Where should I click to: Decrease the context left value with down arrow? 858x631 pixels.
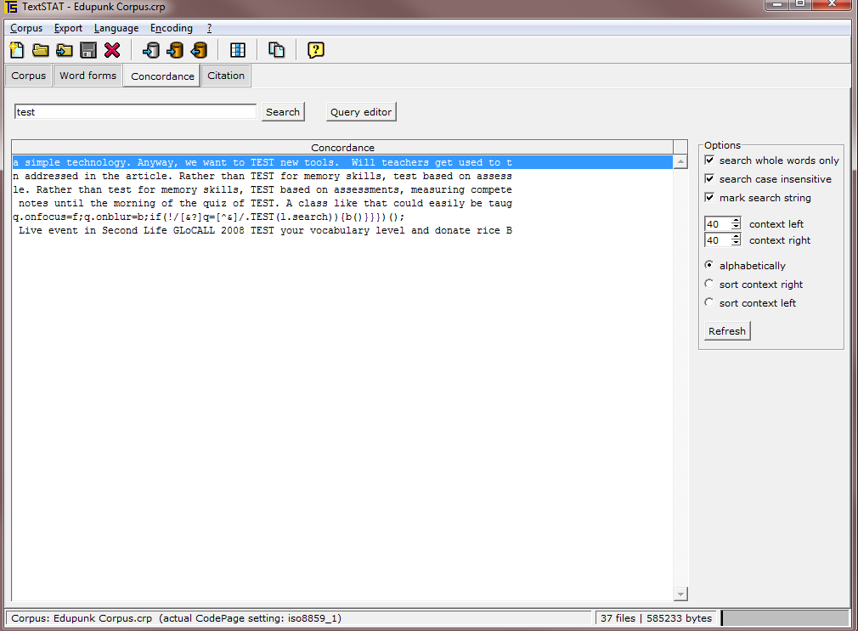737,227
